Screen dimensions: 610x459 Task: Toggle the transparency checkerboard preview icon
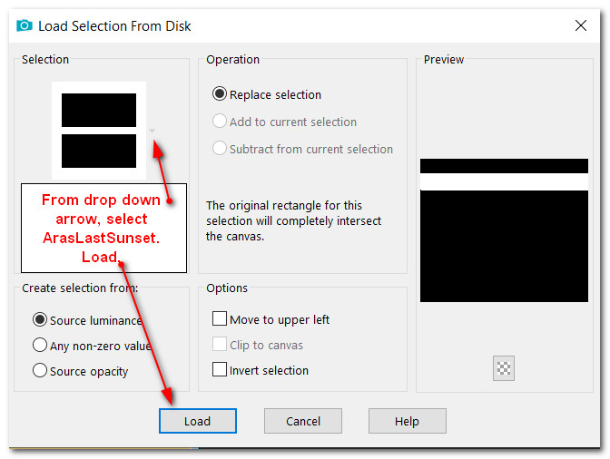click(x=504, y=367)
